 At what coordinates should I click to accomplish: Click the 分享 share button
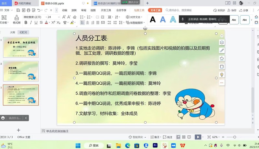pyautogui.click(x=244, y=10)
